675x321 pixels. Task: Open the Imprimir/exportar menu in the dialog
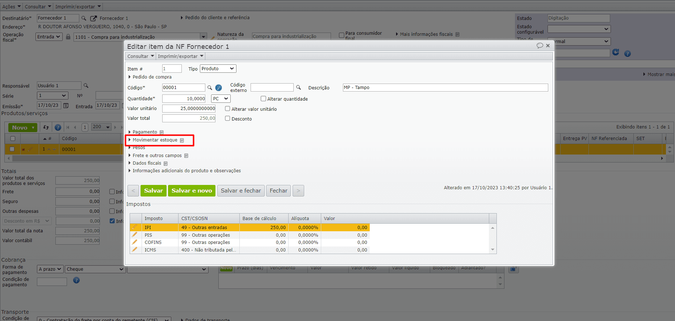(181, 56)
